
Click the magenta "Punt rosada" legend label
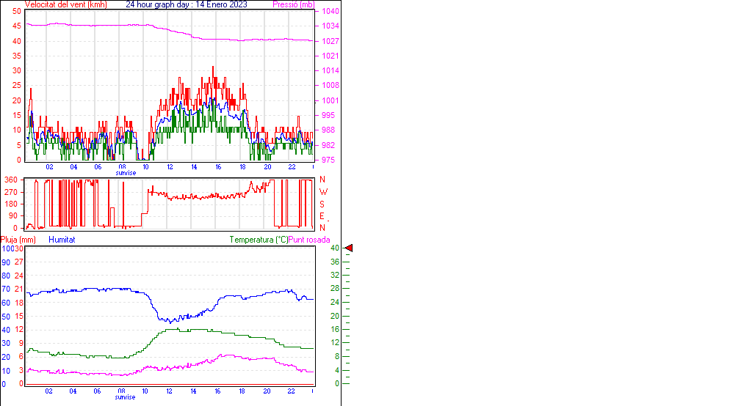[309, 240]
